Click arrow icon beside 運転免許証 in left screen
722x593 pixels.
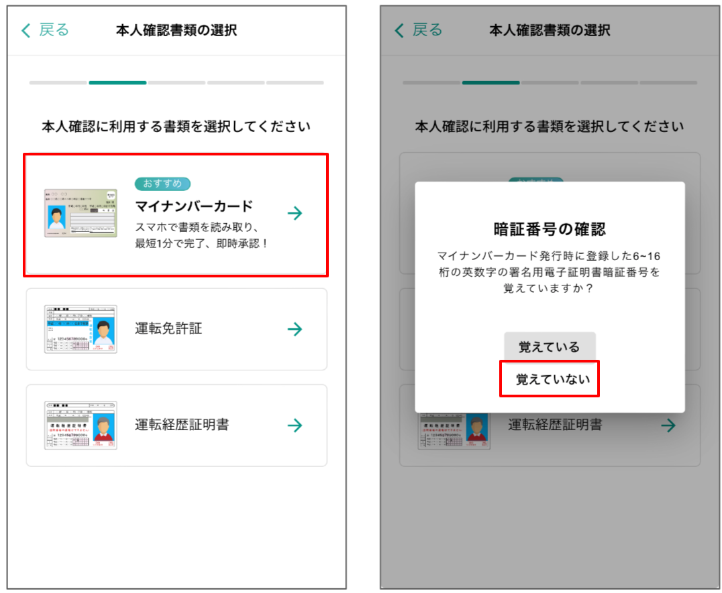(x=295, y=329)
